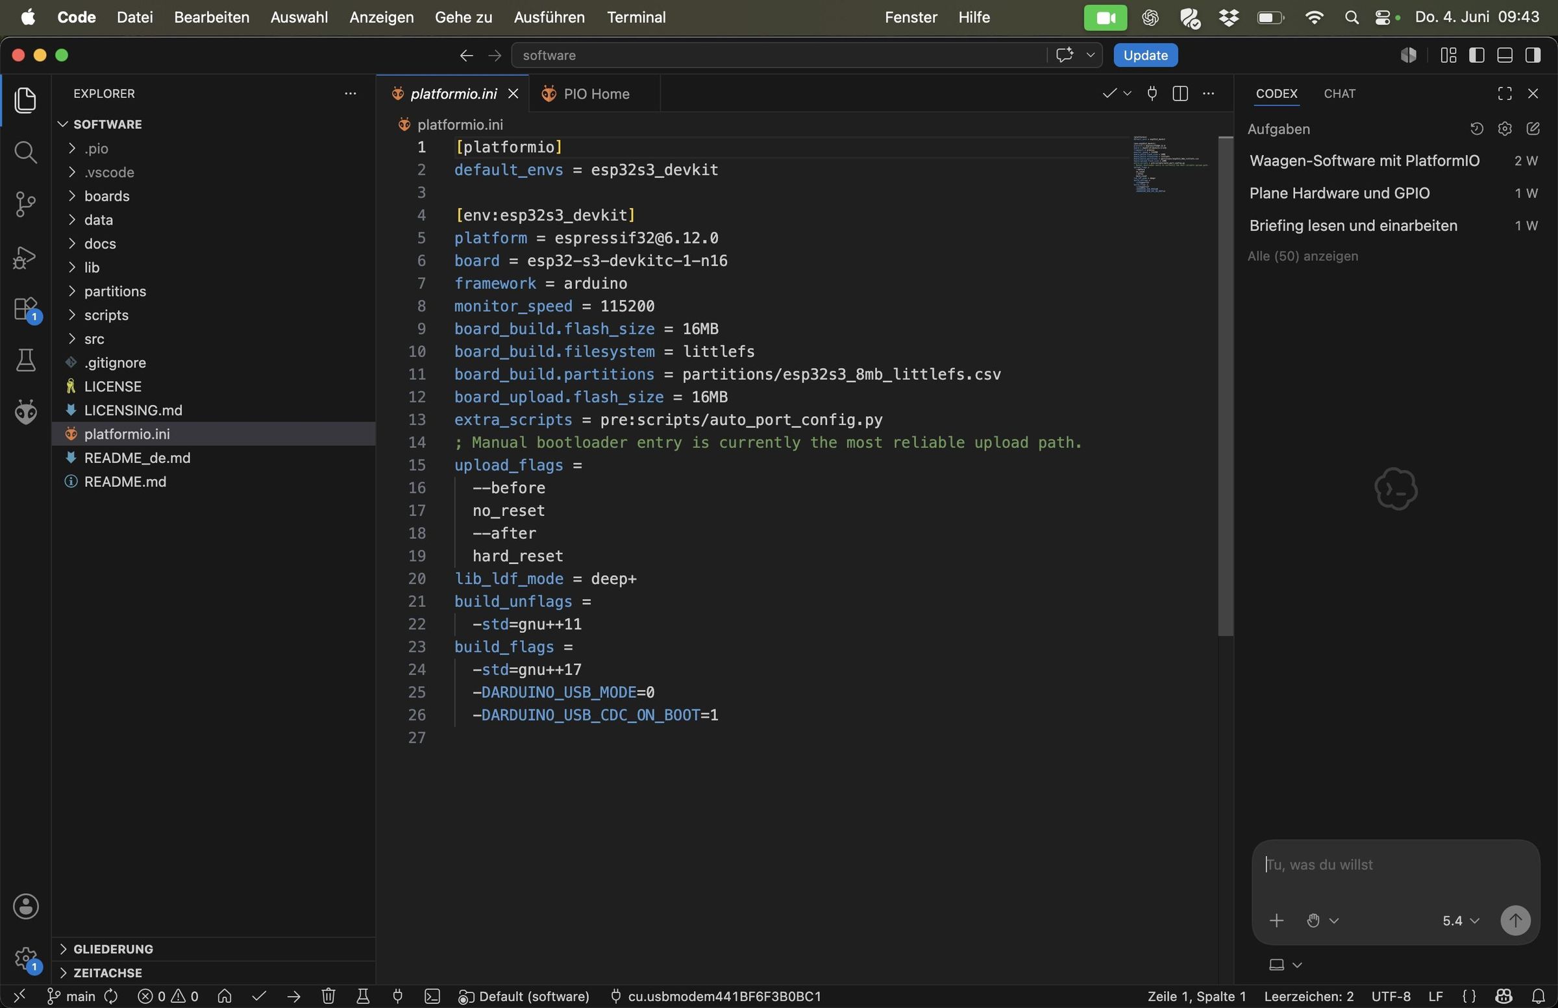Open Copilot status icon in status bar
1558x1008 pixels.
pos(1503,996)
